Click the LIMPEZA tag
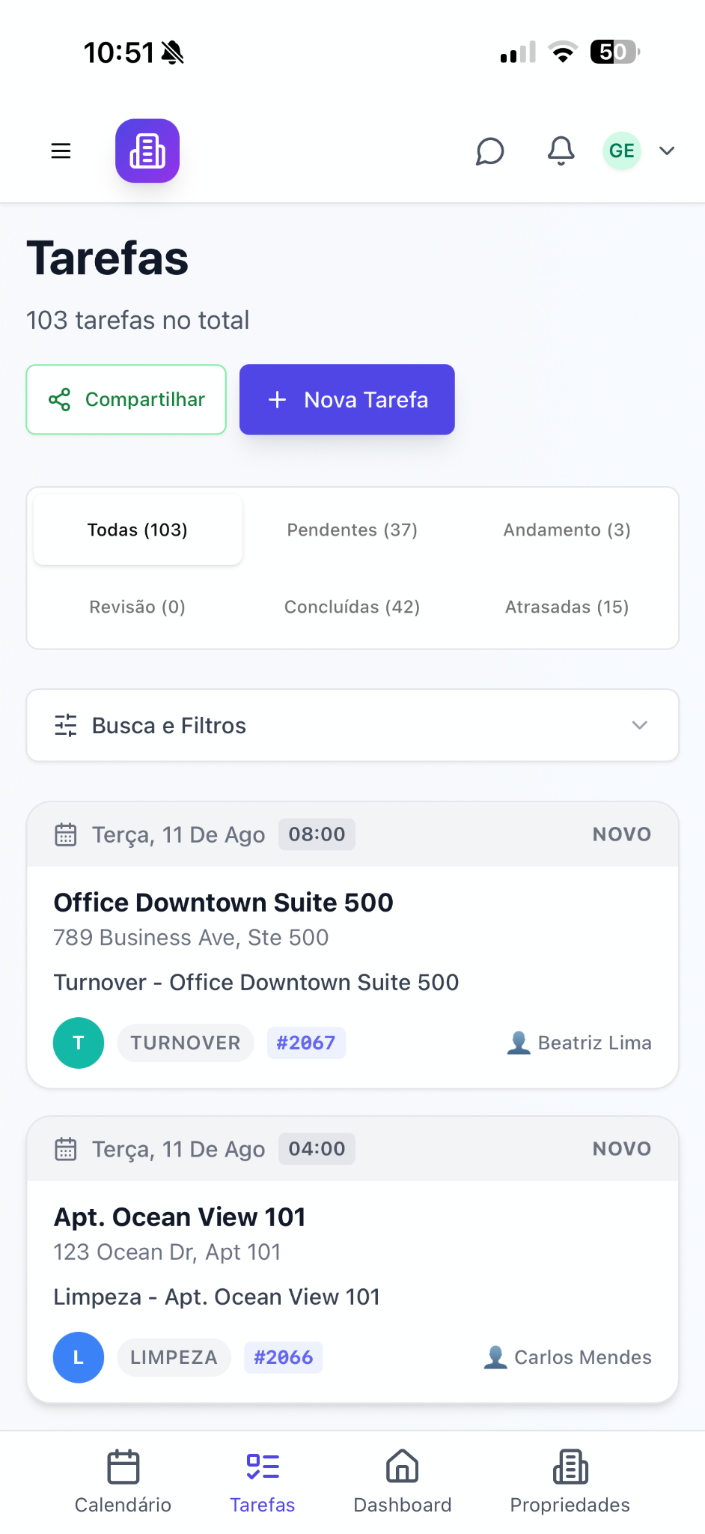This screenshot has height=1534, width=705. (x=174, y=1357)
